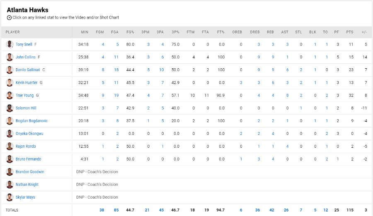Open Trae Young's player page
This screenshot has width=373, height=216.
click(24, 95)
